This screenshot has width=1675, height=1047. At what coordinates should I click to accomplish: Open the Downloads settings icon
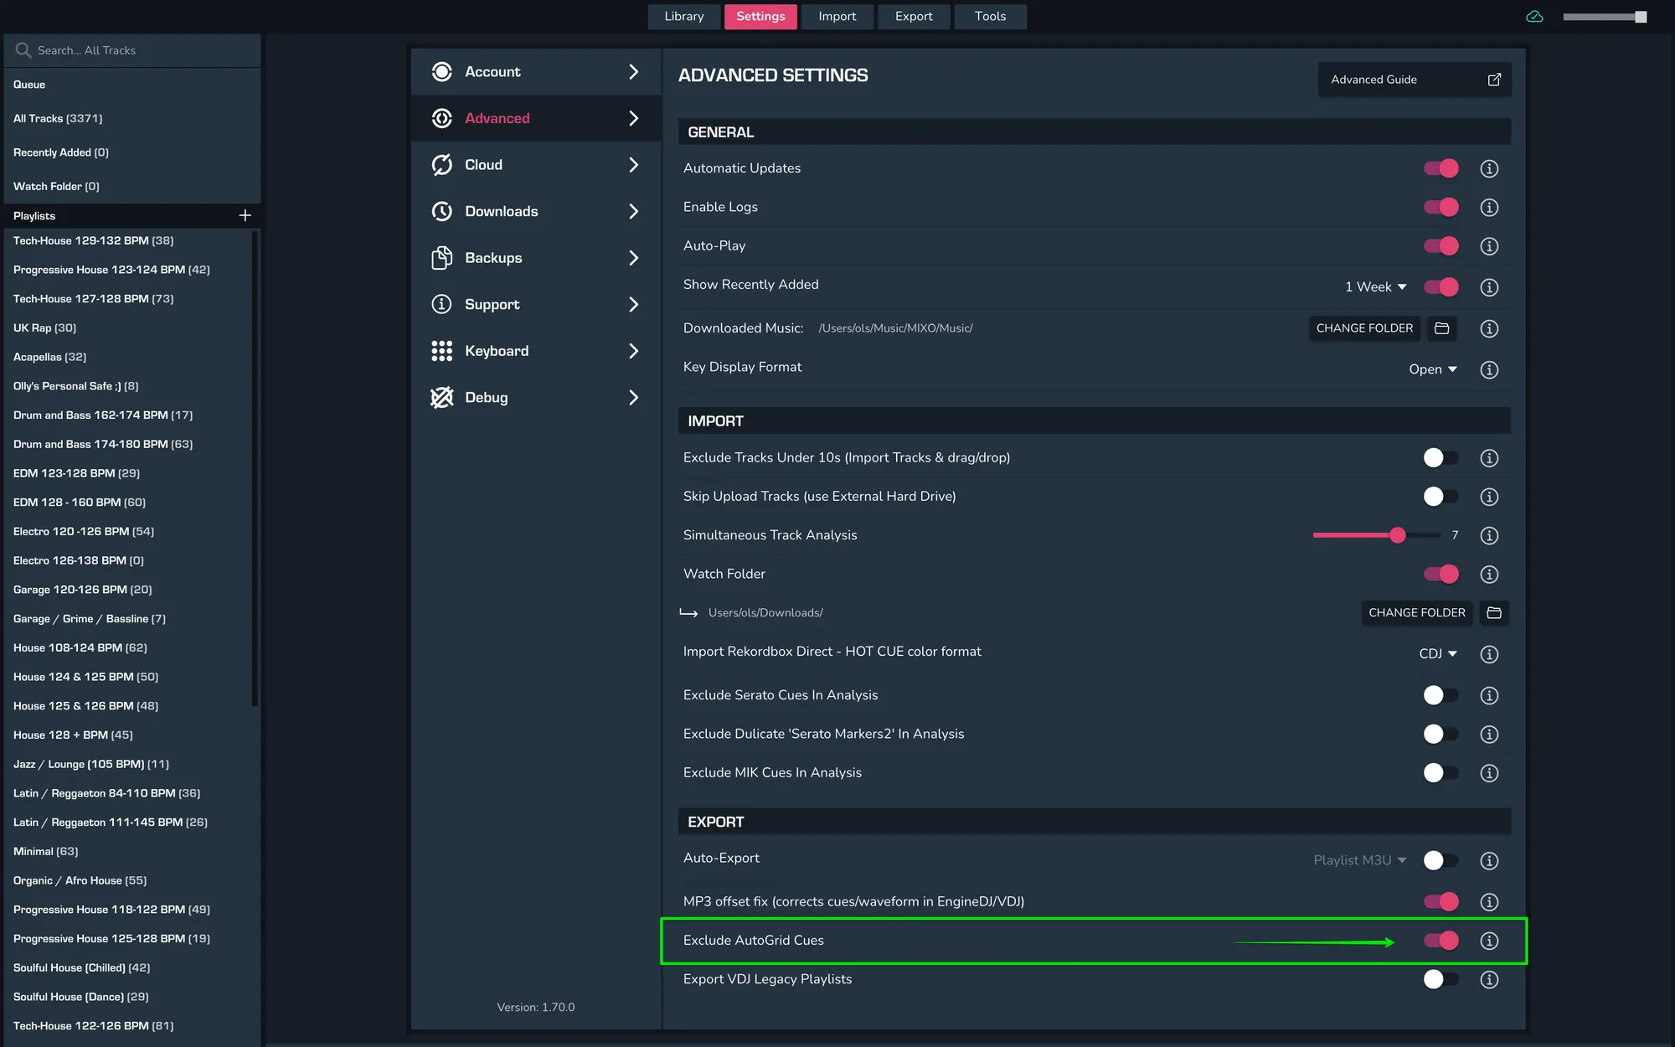click(x=441, y=211)
